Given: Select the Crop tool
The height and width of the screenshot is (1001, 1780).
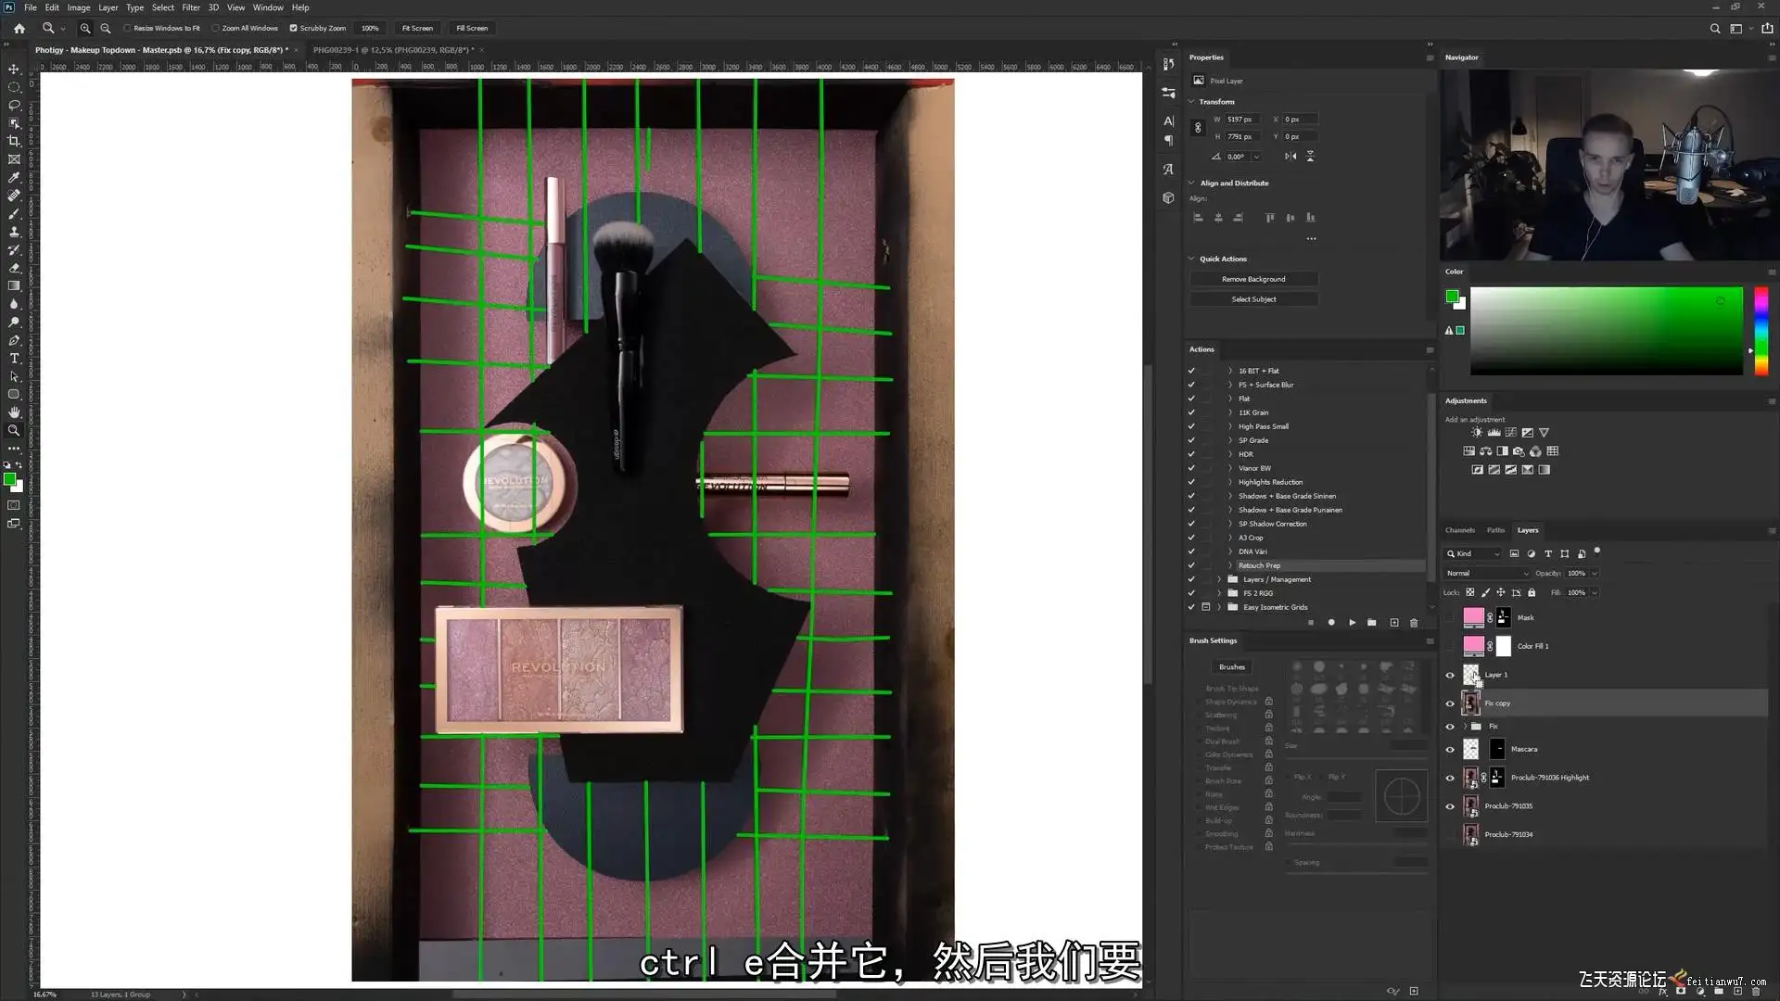Looking at the screenshot, I should point(14,141).
